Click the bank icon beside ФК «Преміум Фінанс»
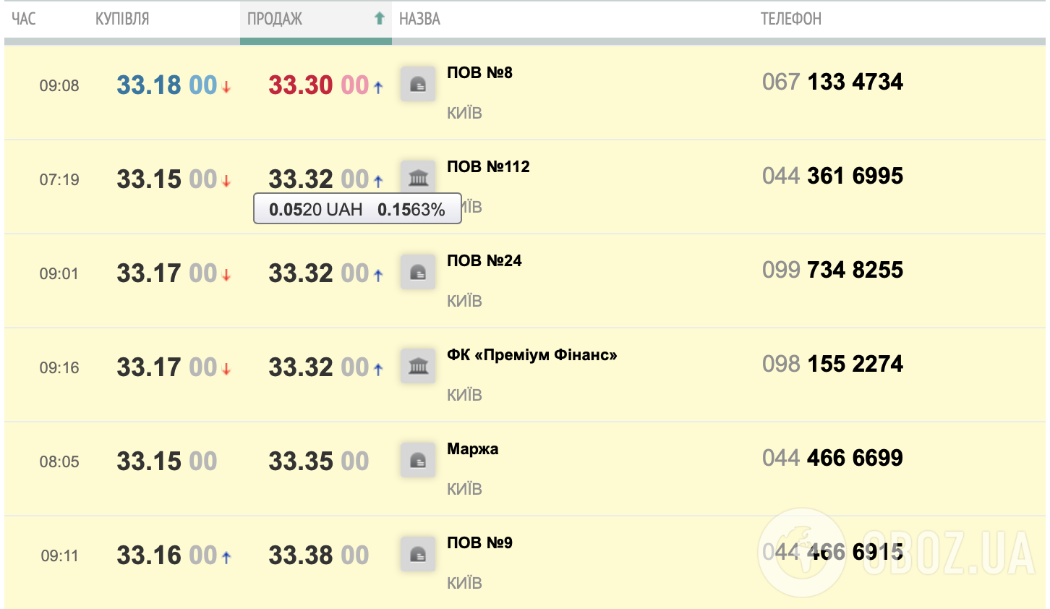 tap(418, 367)
